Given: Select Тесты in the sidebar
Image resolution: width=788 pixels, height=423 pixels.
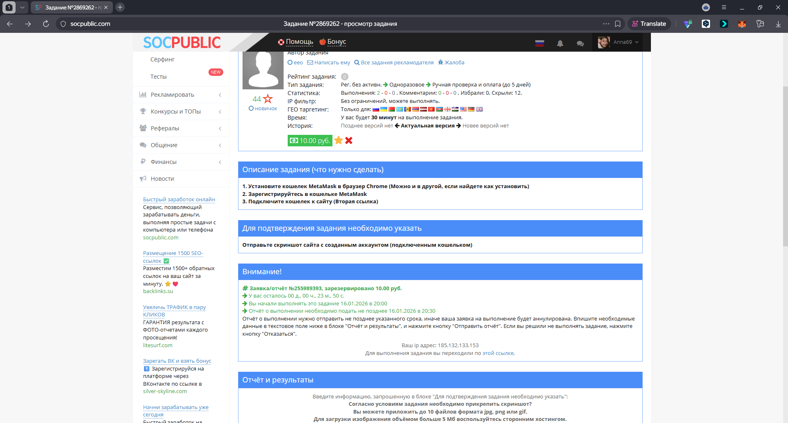Looking at the screenshot, I should 158,77.
